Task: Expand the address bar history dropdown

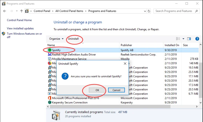Action: coord(145,11)
